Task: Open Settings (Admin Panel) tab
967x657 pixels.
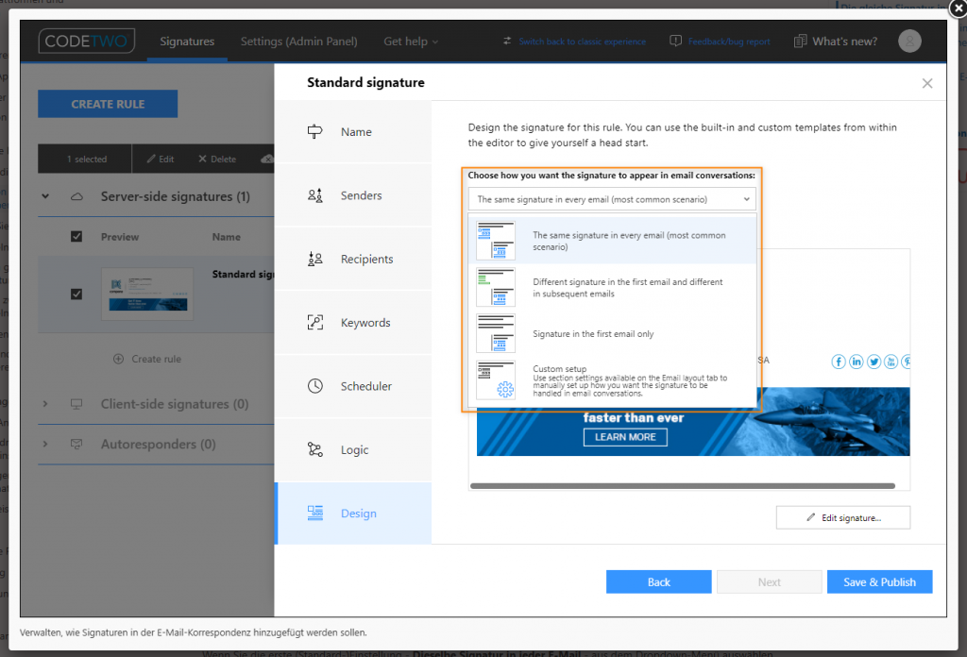Action: [298, 42]
